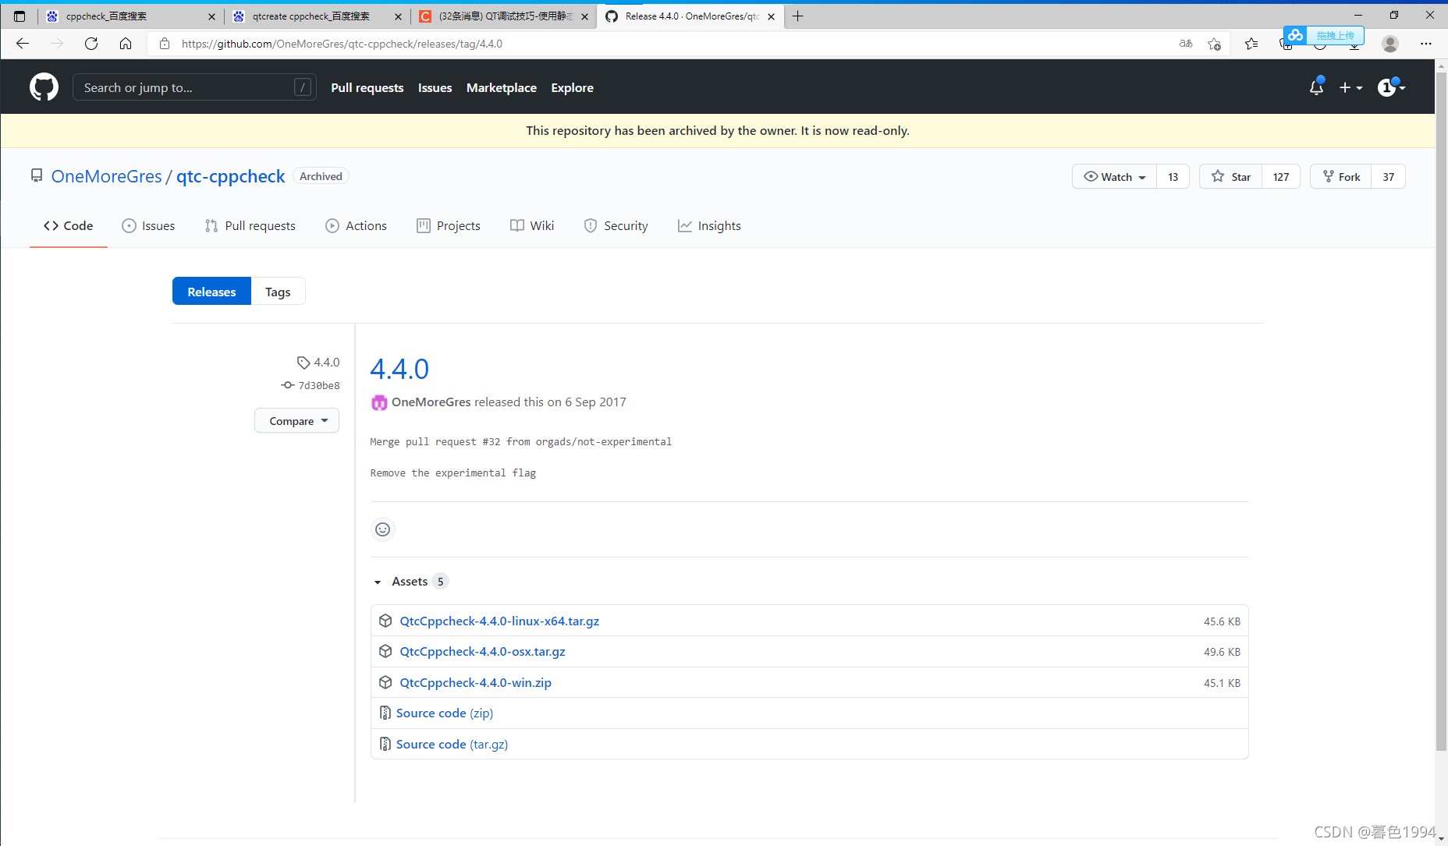The image size is (1448, 846).
Task: Switch to the QT调试技巧 CSDN tab
Action: (x=503, y=16)
